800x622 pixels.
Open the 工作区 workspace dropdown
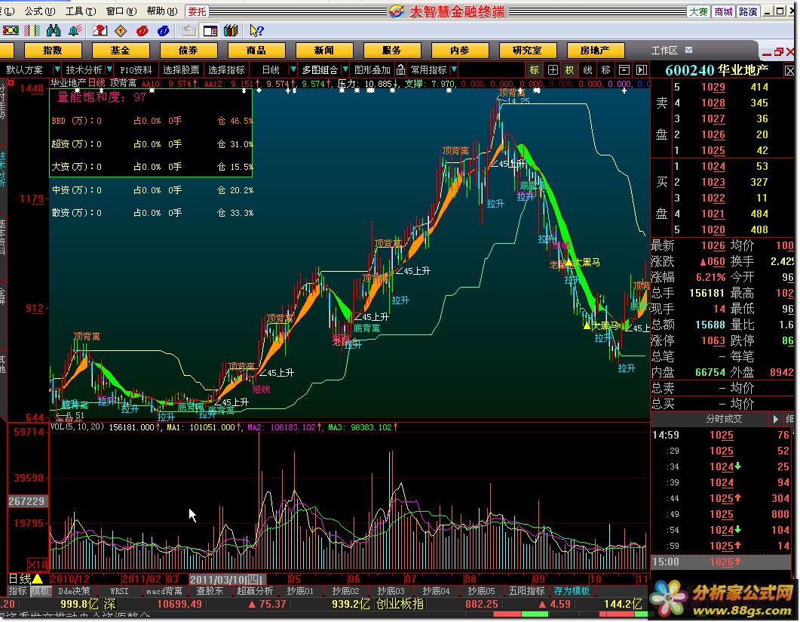click(688, 50)
